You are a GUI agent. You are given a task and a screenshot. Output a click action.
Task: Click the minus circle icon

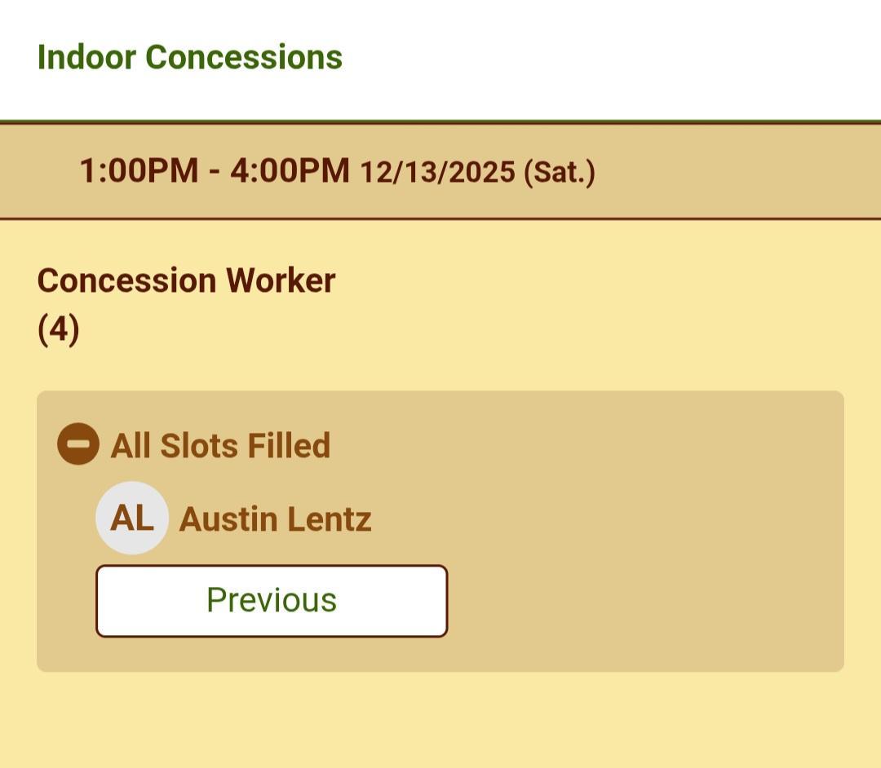(77, 445)
